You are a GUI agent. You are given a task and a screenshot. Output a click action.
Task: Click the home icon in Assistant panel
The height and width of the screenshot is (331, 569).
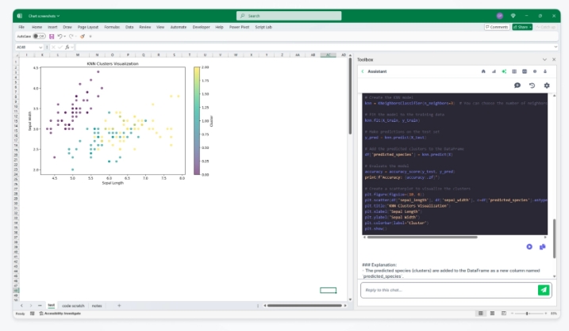483,71
